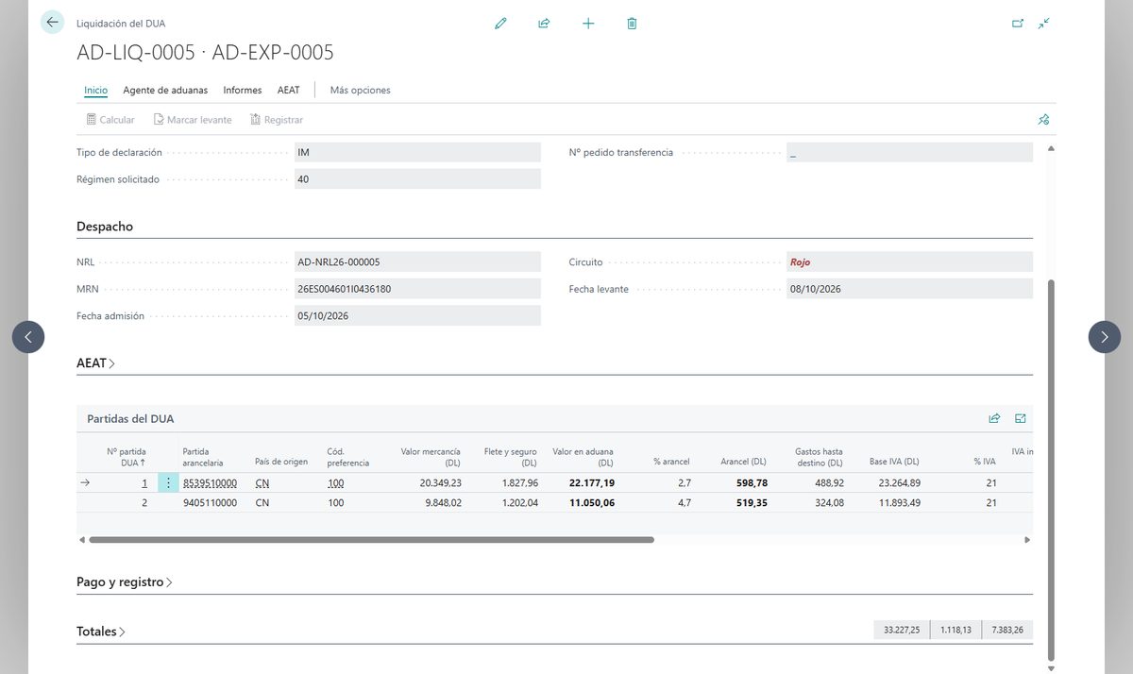Click share icon in Partidas del DUA
This screenshot has height=674, width=1133.
[994, 418]
